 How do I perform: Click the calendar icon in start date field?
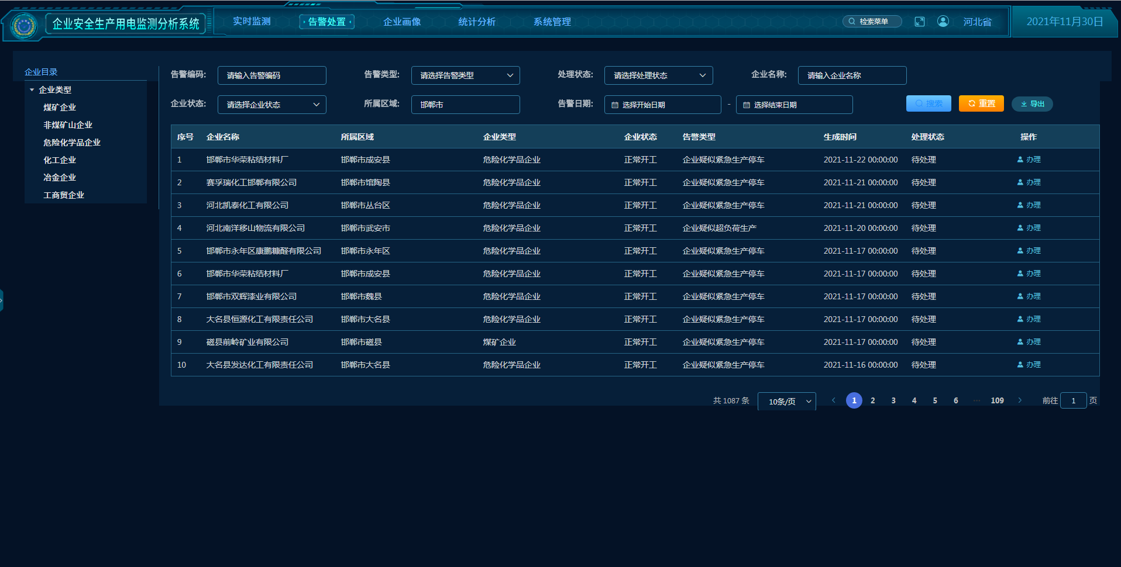(615, 105)
